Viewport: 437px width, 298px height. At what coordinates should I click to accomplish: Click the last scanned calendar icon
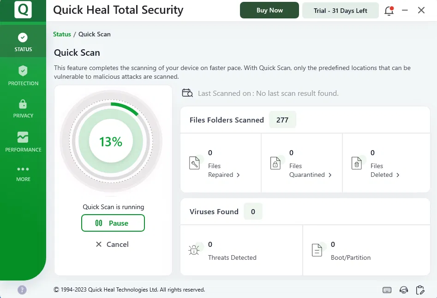pyautogui.click(x=187, y=93)
